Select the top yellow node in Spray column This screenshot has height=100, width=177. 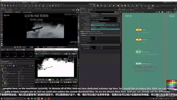(x=139, y=30)
